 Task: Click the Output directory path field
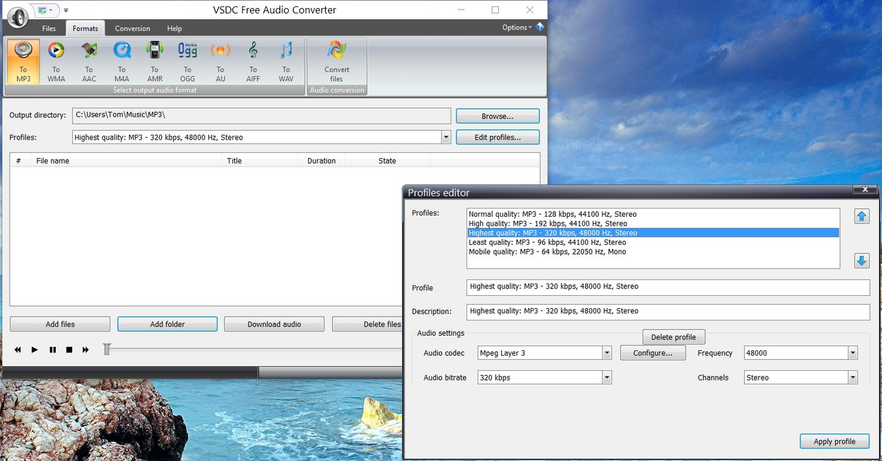pyautogui.click(x=261, y=116)
